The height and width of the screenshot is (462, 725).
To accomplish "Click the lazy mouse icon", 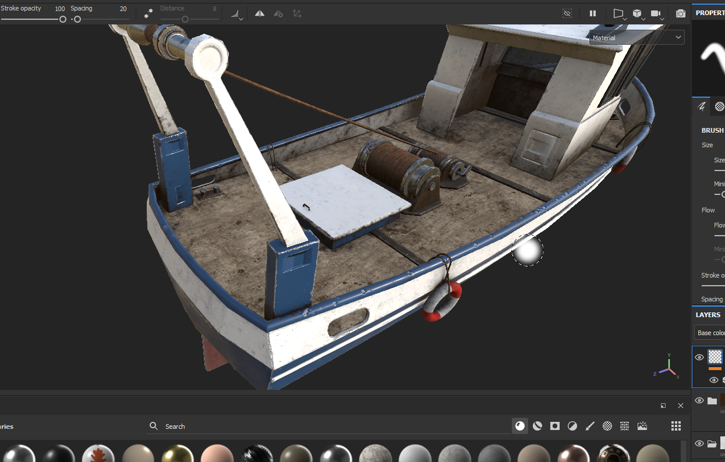I will pos(148,13).
